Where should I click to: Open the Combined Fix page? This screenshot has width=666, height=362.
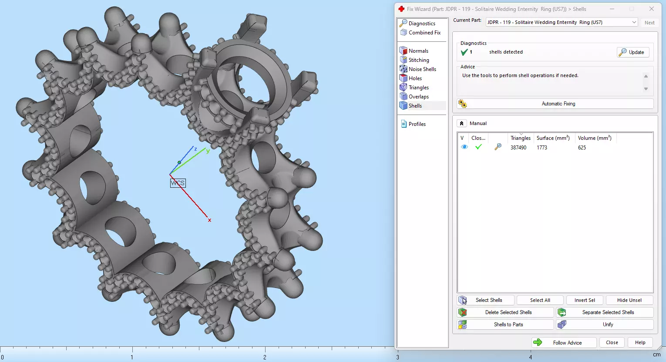(x=424, y=33)
